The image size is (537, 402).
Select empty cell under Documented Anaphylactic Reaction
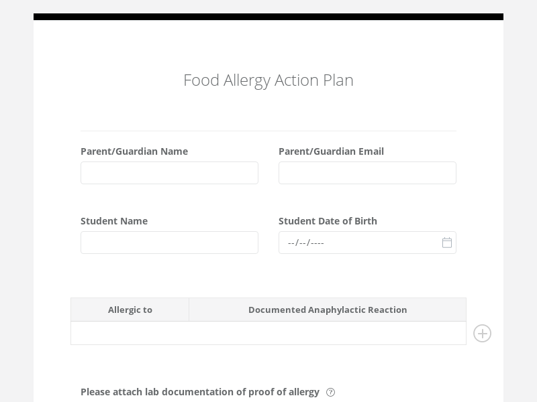point(328,333)
